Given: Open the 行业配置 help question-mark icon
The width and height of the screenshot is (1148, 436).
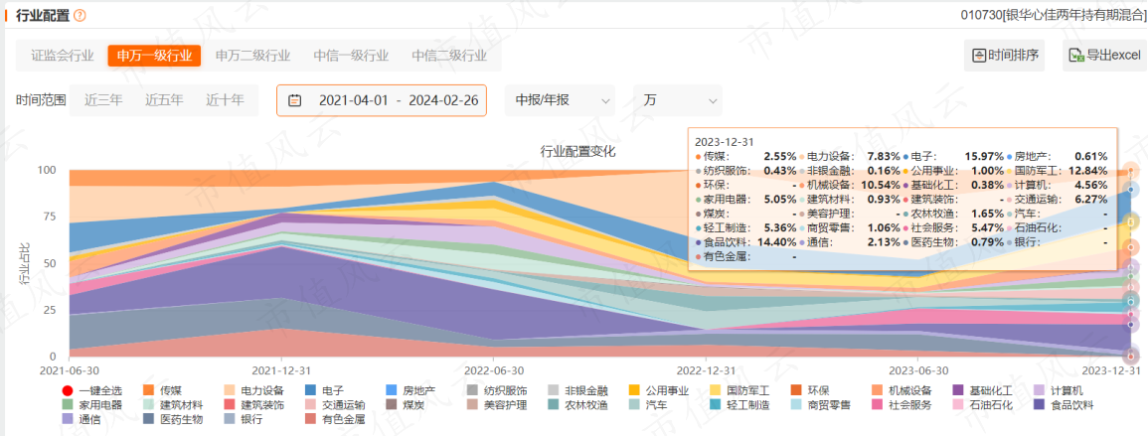Looking at the screenshot, I should click(80, 15).
